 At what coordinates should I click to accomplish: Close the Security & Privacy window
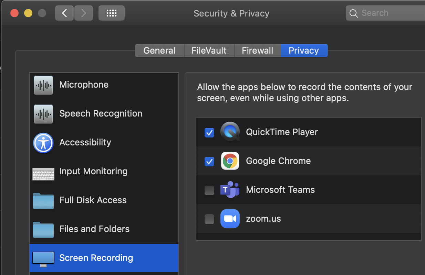pyautogui.click(x=14, y=13)
